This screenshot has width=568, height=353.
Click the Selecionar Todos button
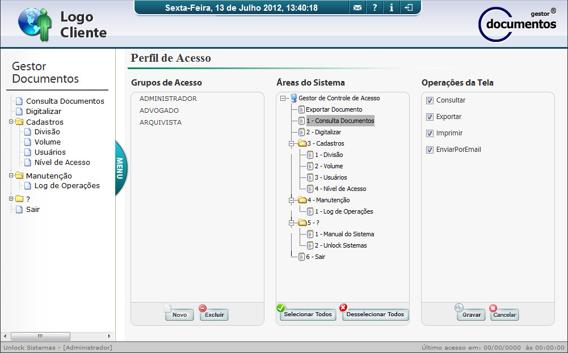[x=308, y=314]
